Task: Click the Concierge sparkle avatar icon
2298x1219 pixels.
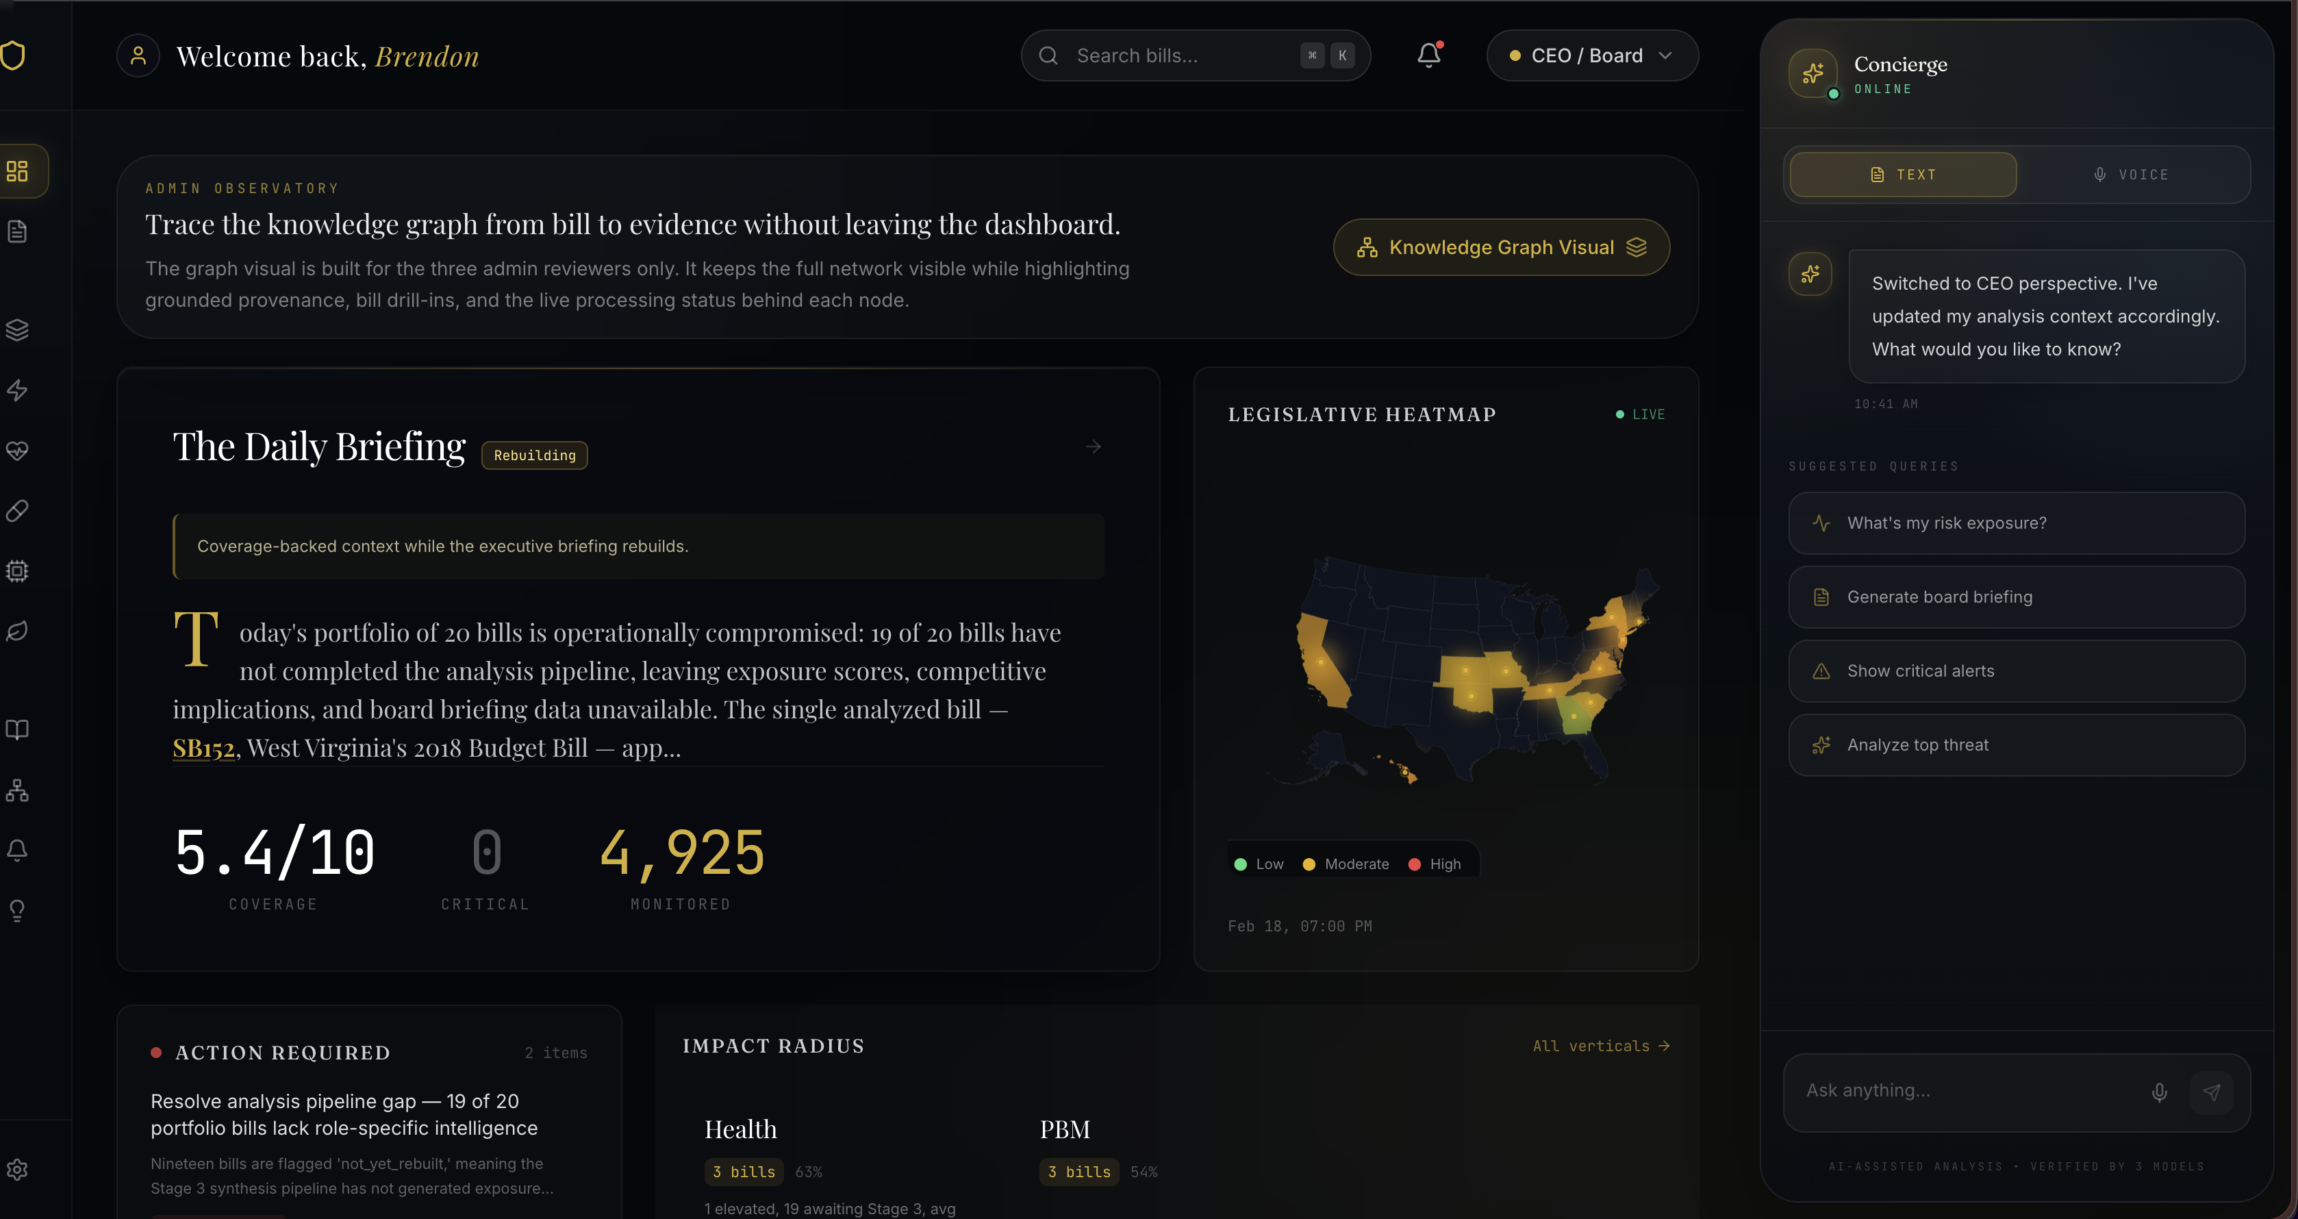Action: point(1812,74)
